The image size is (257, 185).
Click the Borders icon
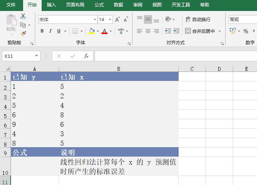(75, 31)
